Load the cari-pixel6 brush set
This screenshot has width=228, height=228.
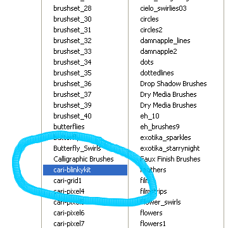coord(69,213)
